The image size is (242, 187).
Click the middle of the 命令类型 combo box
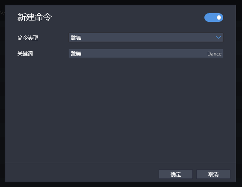(x=146, y=38)
